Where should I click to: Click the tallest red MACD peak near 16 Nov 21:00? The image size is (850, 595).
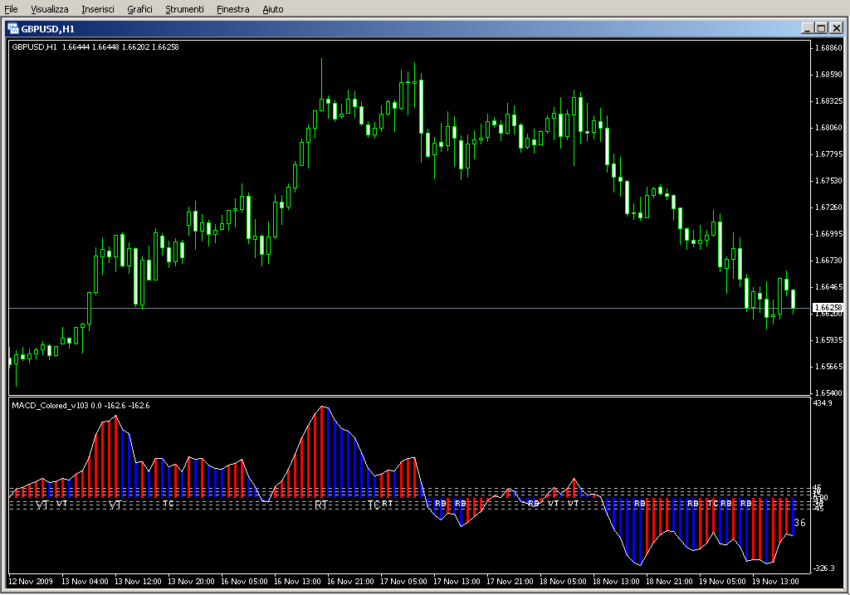pos(322,451)
